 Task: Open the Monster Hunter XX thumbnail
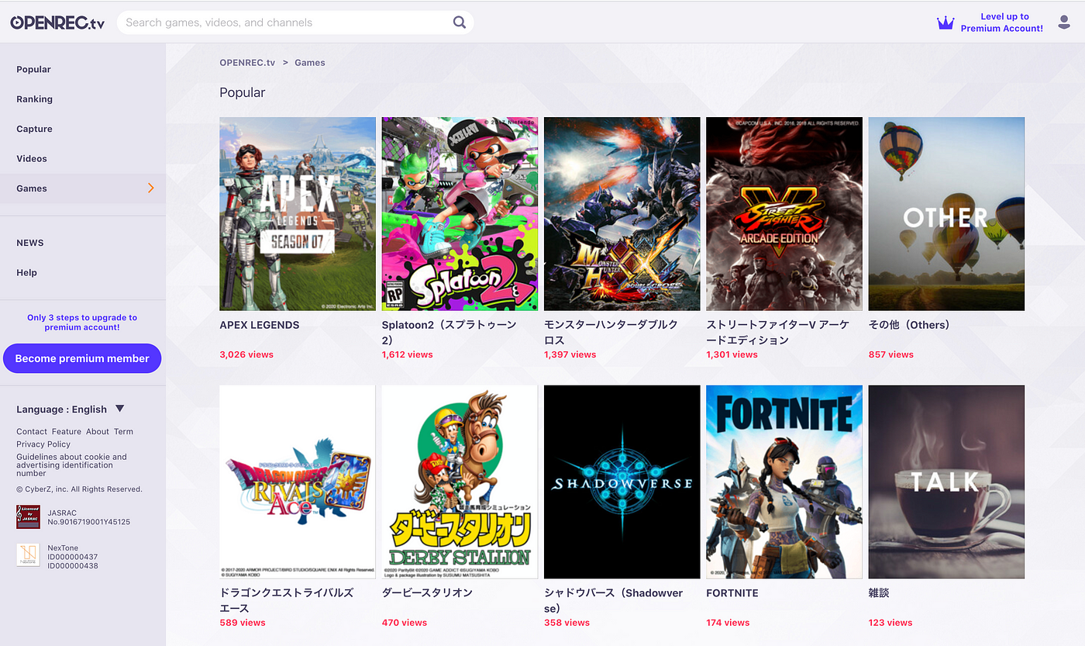[622, 214]
